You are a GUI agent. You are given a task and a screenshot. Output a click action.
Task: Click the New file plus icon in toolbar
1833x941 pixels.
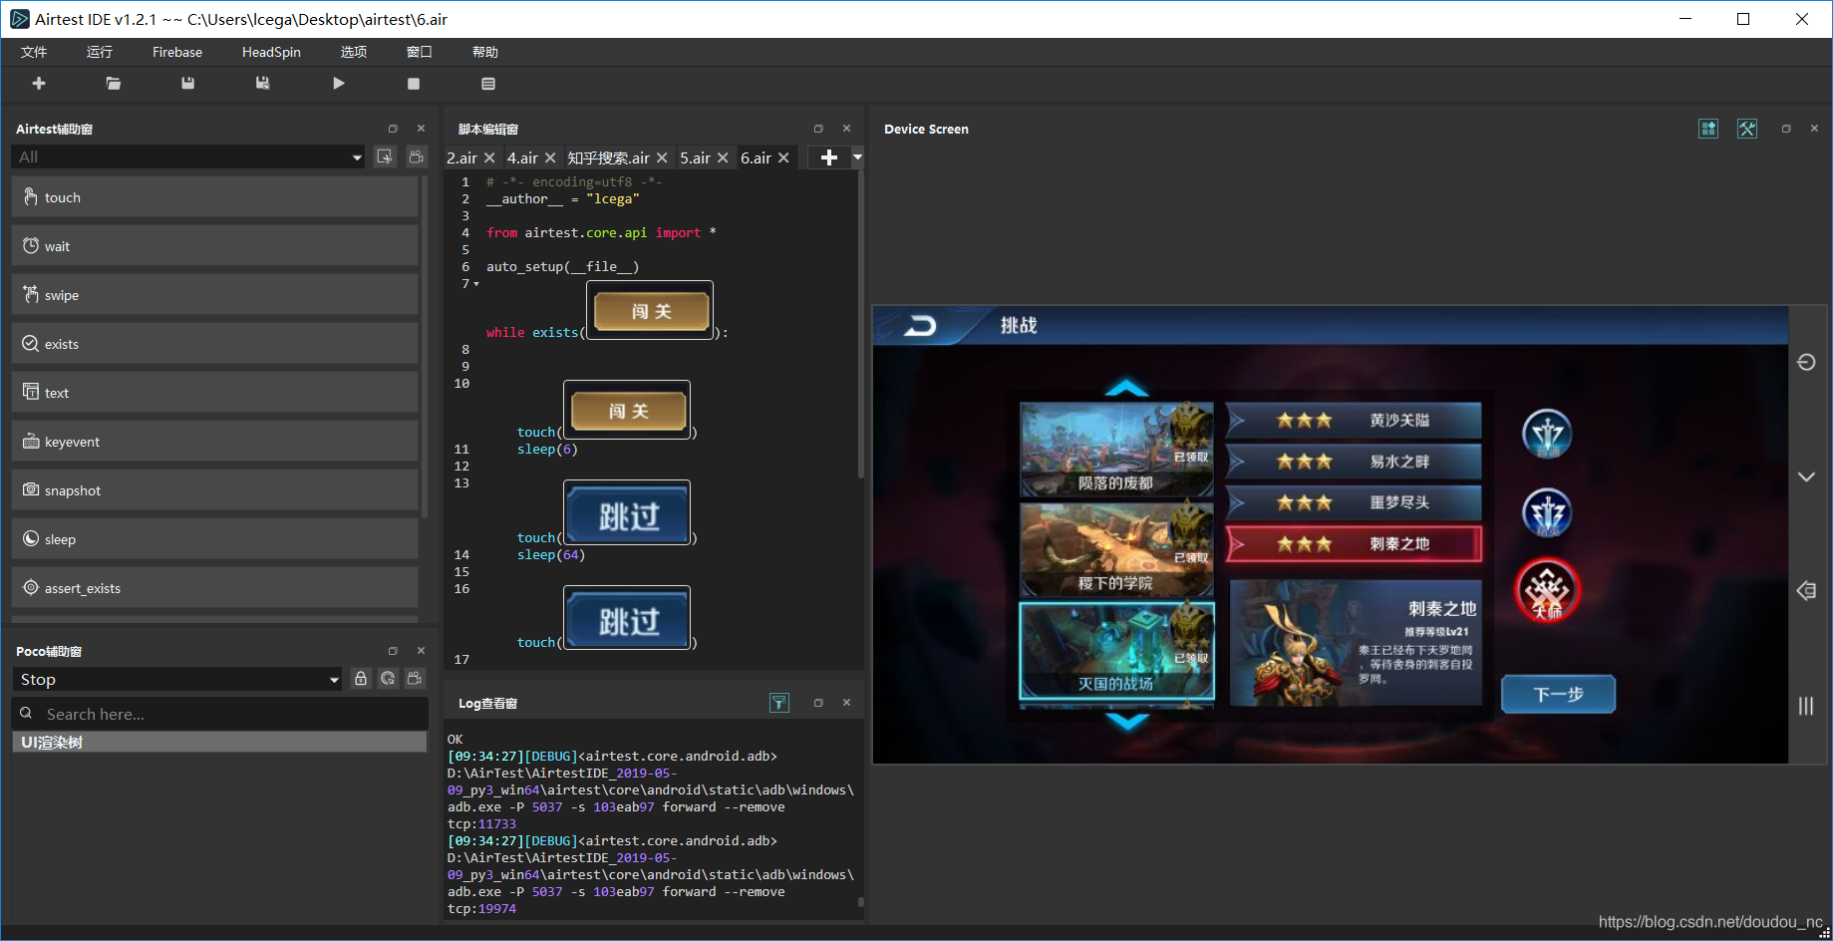(x=39, y=84)
